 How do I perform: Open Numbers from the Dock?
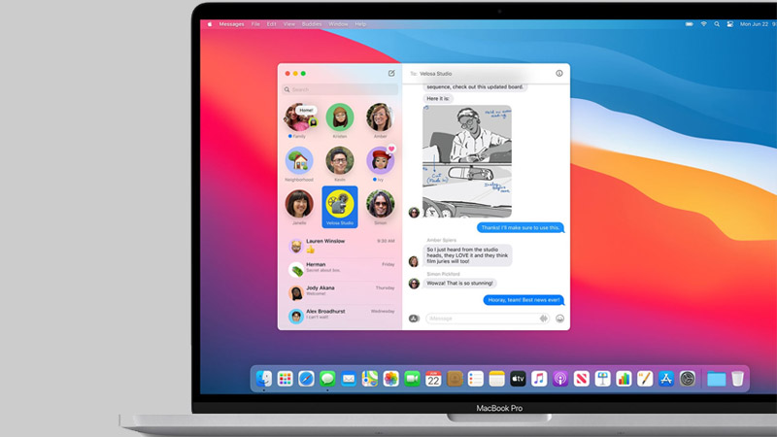[624, 379]
